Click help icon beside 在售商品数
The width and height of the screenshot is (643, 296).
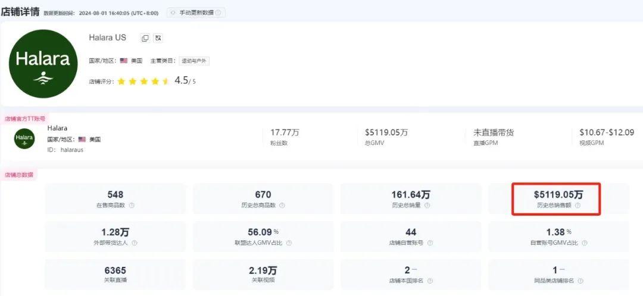tap(132, 206)
